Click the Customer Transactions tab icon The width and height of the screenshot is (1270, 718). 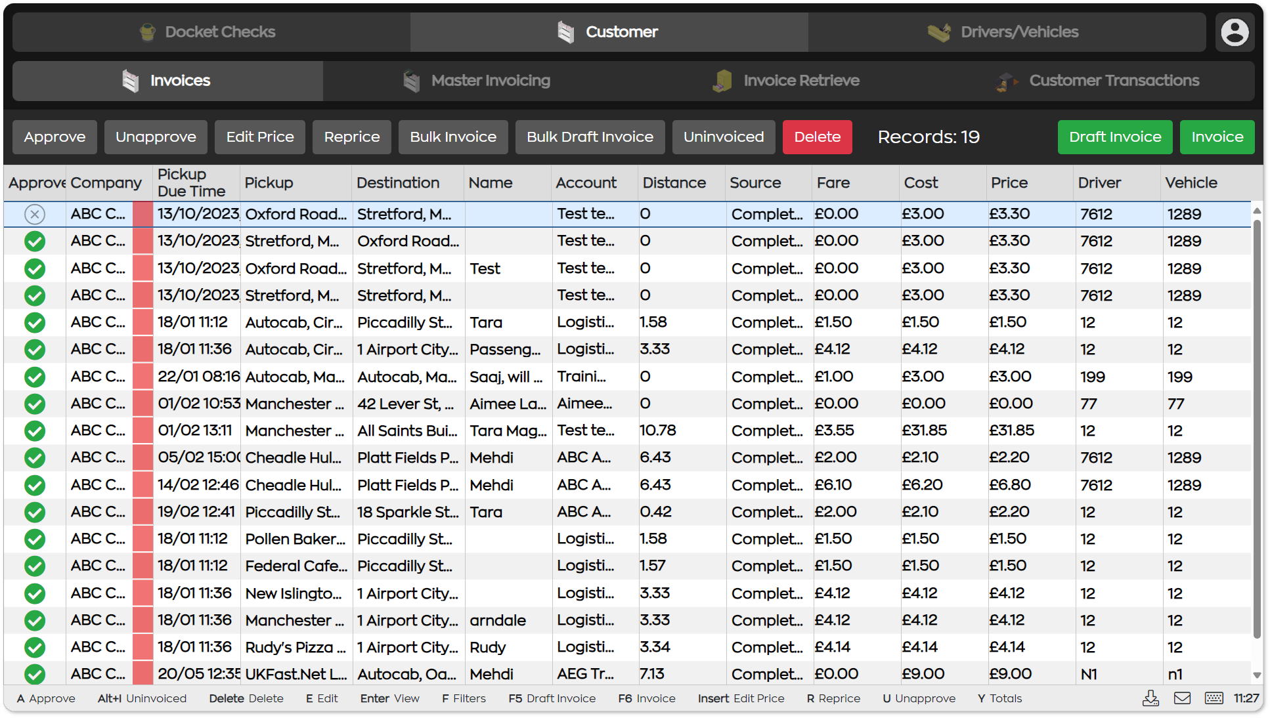pyautogui.click(x=1006, y=81)
